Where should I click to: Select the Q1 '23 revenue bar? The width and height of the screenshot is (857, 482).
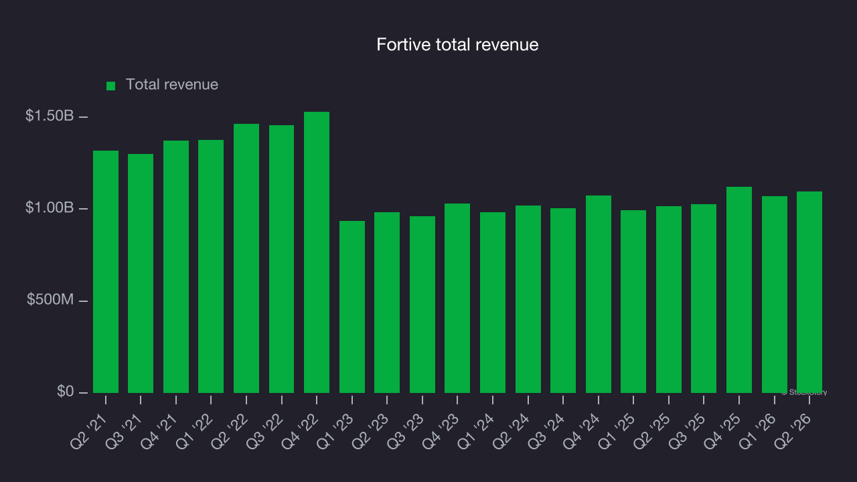352,307
